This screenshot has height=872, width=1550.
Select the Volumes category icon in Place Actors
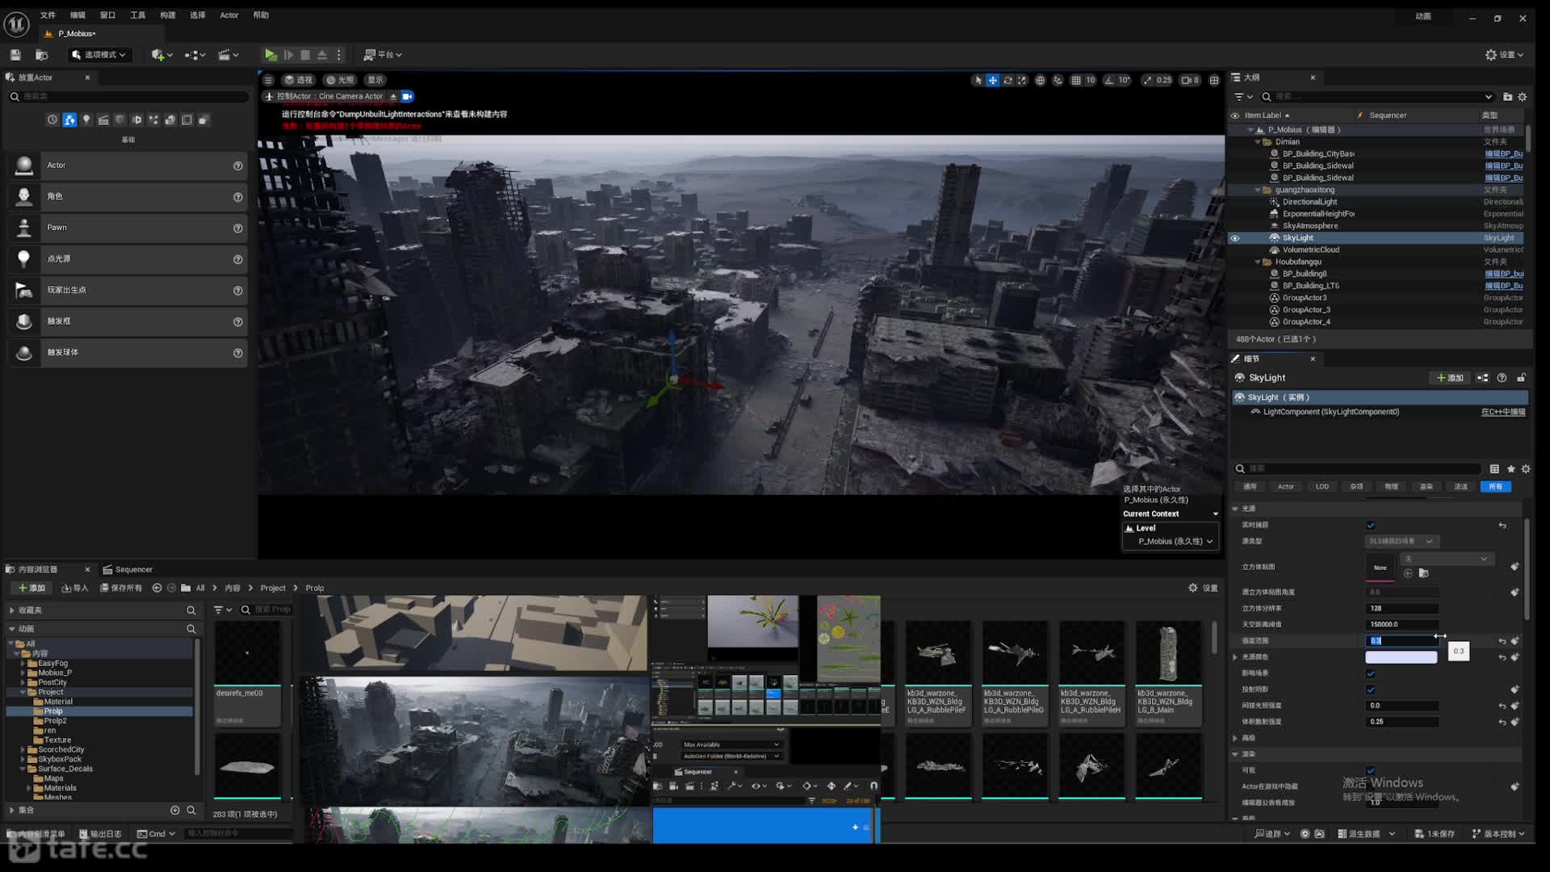187,119
